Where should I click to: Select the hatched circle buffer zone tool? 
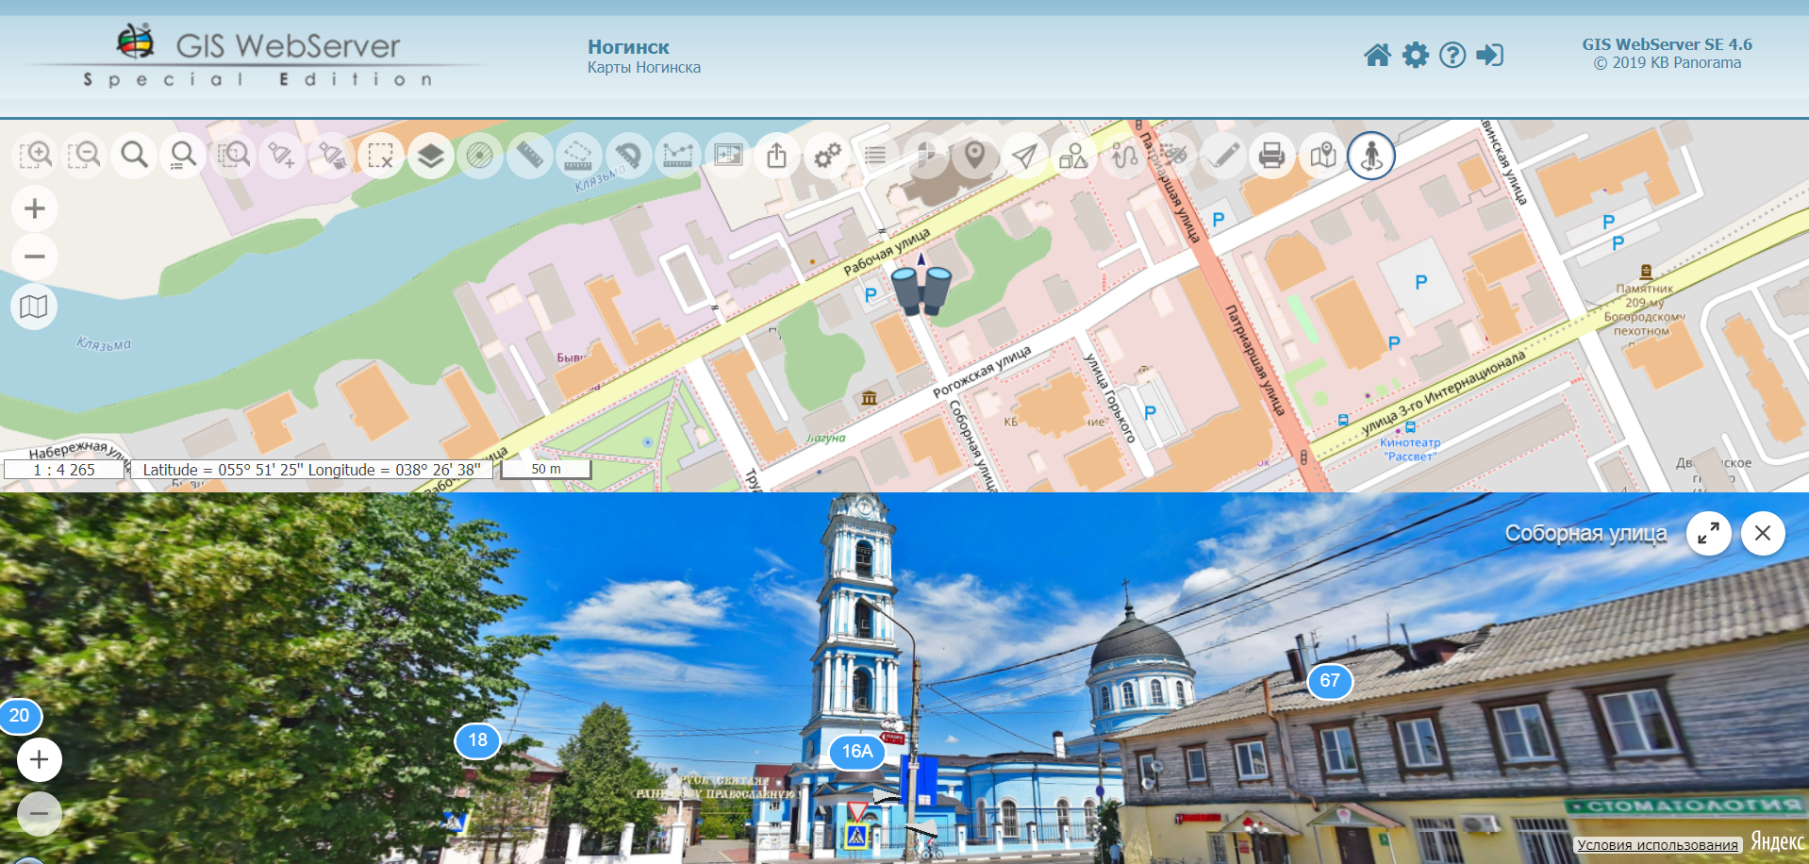[479, 155]
